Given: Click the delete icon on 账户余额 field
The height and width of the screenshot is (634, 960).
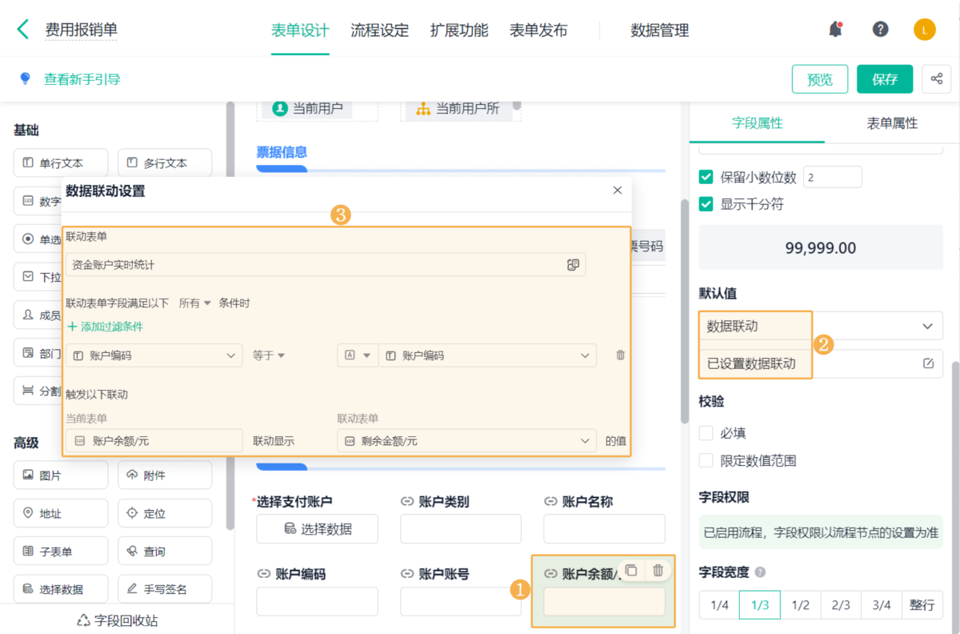Looking at the screenshot, I should pyautogui.click(x=658, y=570).
